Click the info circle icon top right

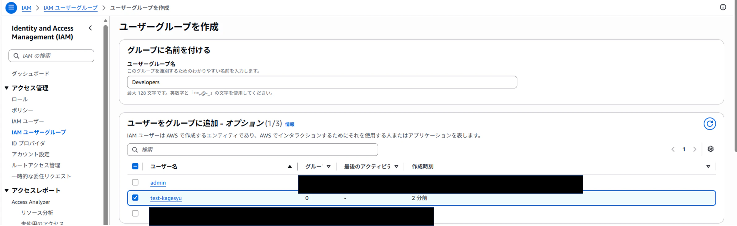723,7
